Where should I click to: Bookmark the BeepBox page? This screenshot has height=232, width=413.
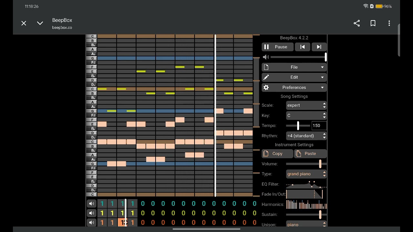tap(373, 23)
